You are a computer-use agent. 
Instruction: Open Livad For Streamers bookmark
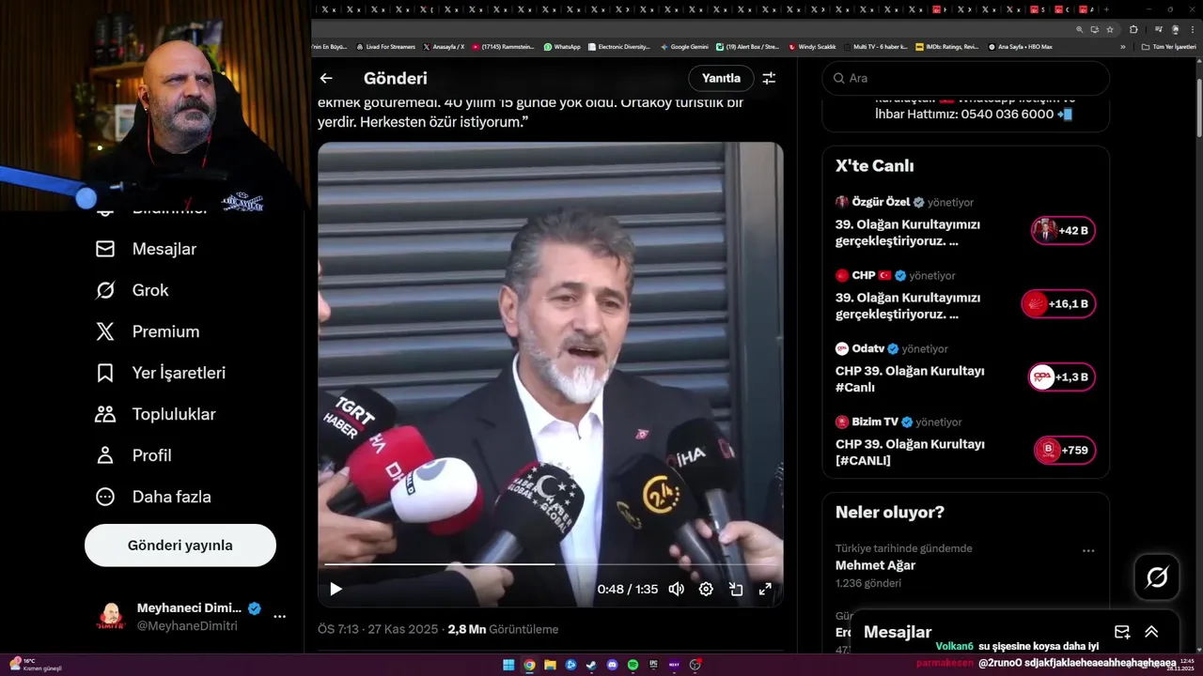click(x=385, y=47)
